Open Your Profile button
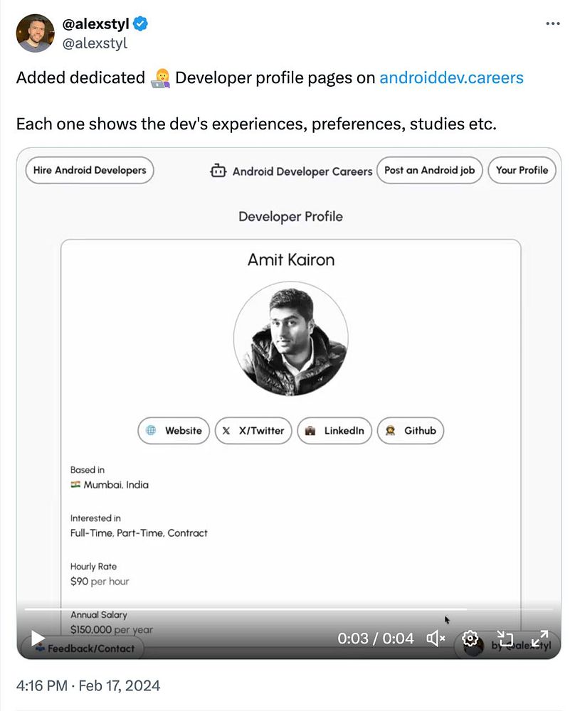Viewport: 575px width, 711px height. point(522,170)
